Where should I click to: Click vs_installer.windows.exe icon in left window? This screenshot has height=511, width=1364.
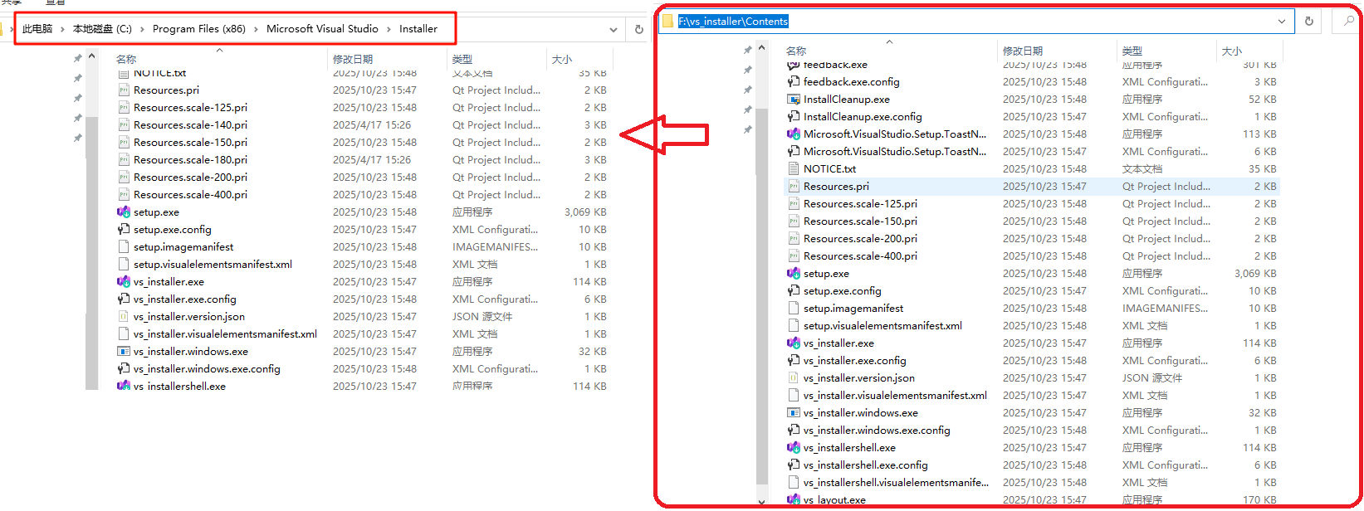[x=124, y=352]
